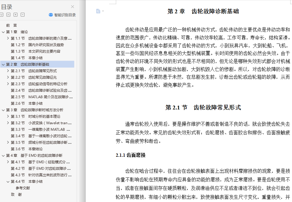Select 第2.6节 本章小结
292x202 pixels.
point(27,104)
